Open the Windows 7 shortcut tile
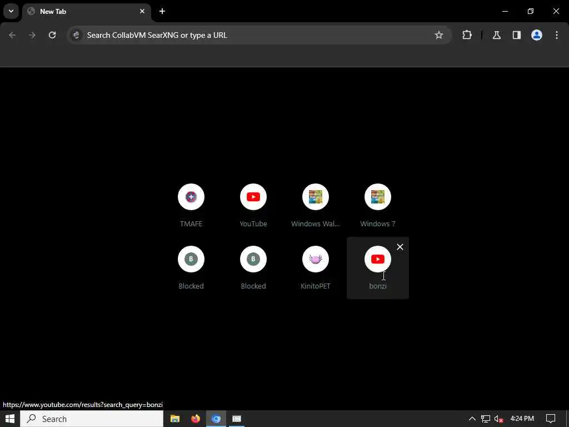 tap(378, 206)
